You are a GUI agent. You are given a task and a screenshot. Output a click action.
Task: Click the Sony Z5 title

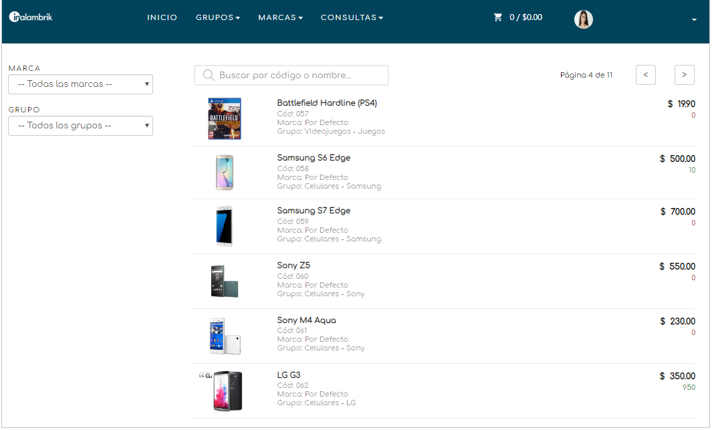[x=293, y=265]
